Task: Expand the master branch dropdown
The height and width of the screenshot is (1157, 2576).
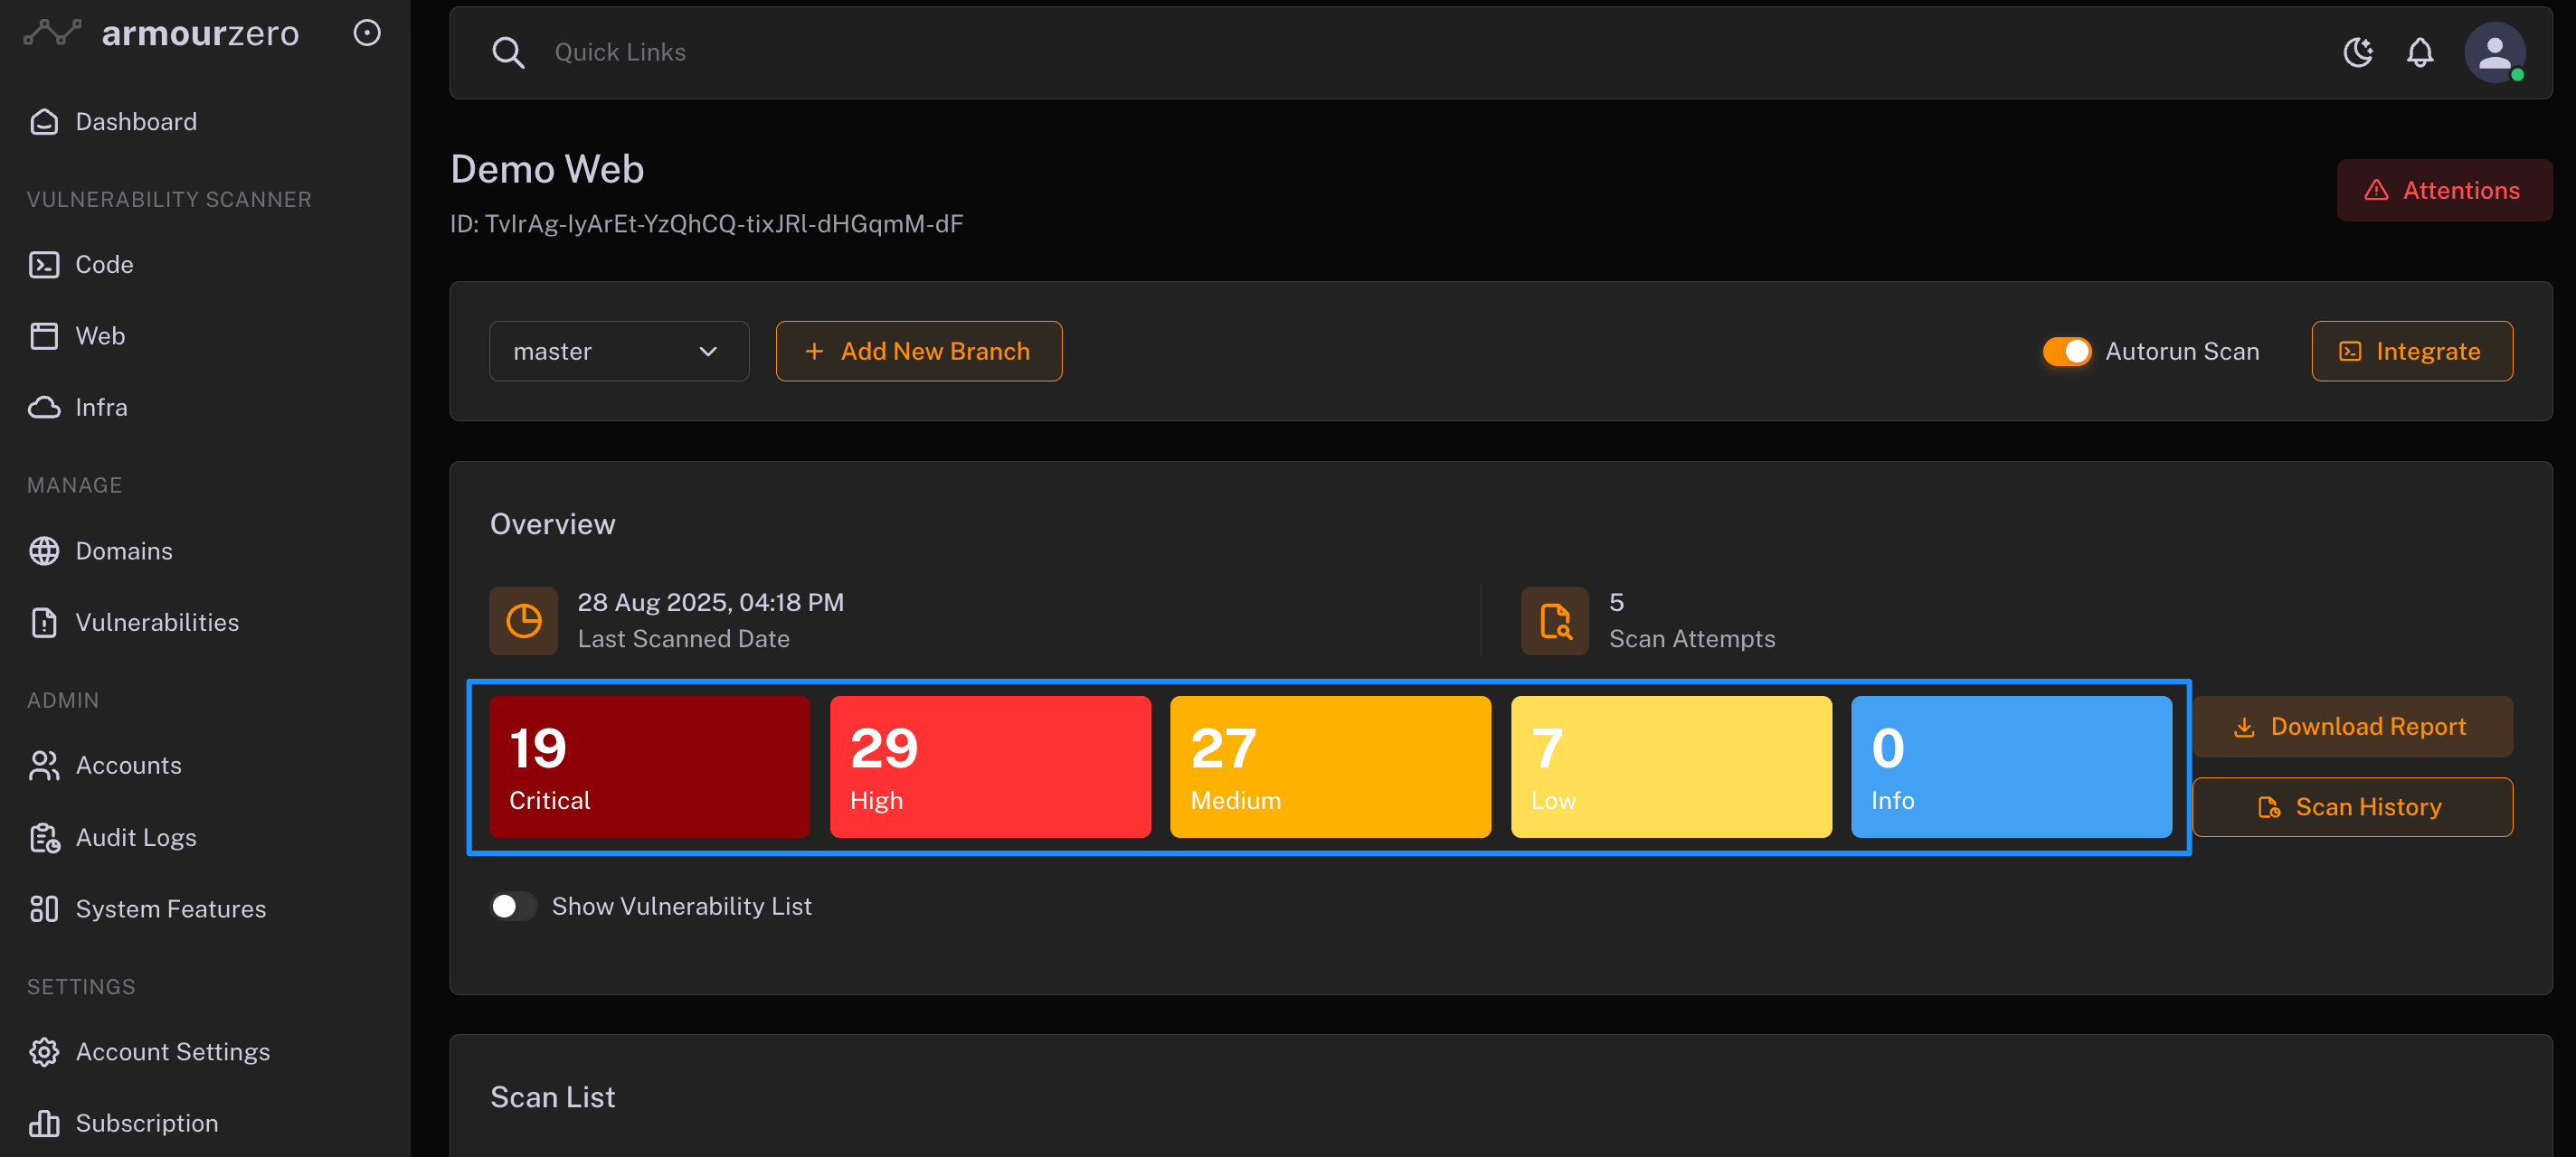Action: point(618,352)
